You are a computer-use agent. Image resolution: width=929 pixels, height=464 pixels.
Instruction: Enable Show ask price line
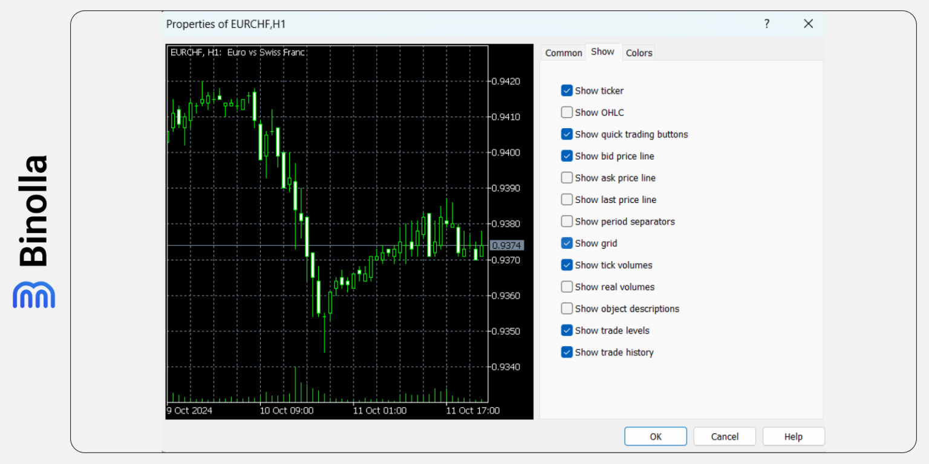[x=567, y=177]
